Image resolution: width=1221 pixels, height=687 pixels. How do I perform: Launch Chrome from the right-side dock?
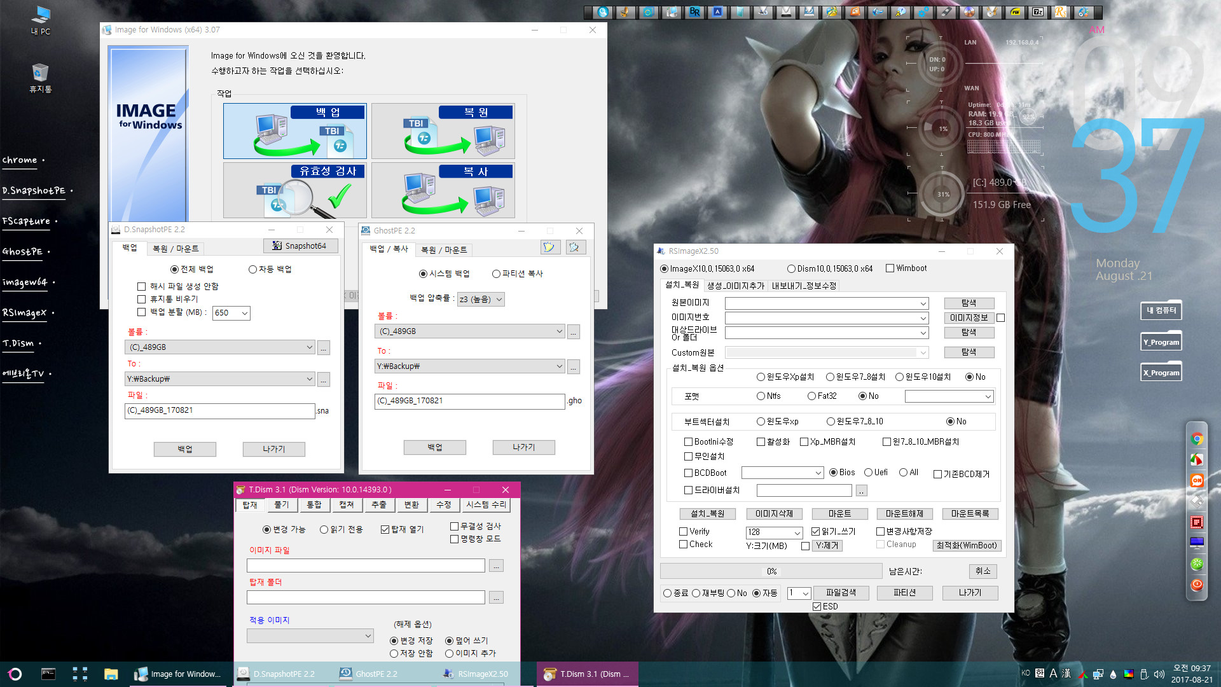click(1197, 439)
